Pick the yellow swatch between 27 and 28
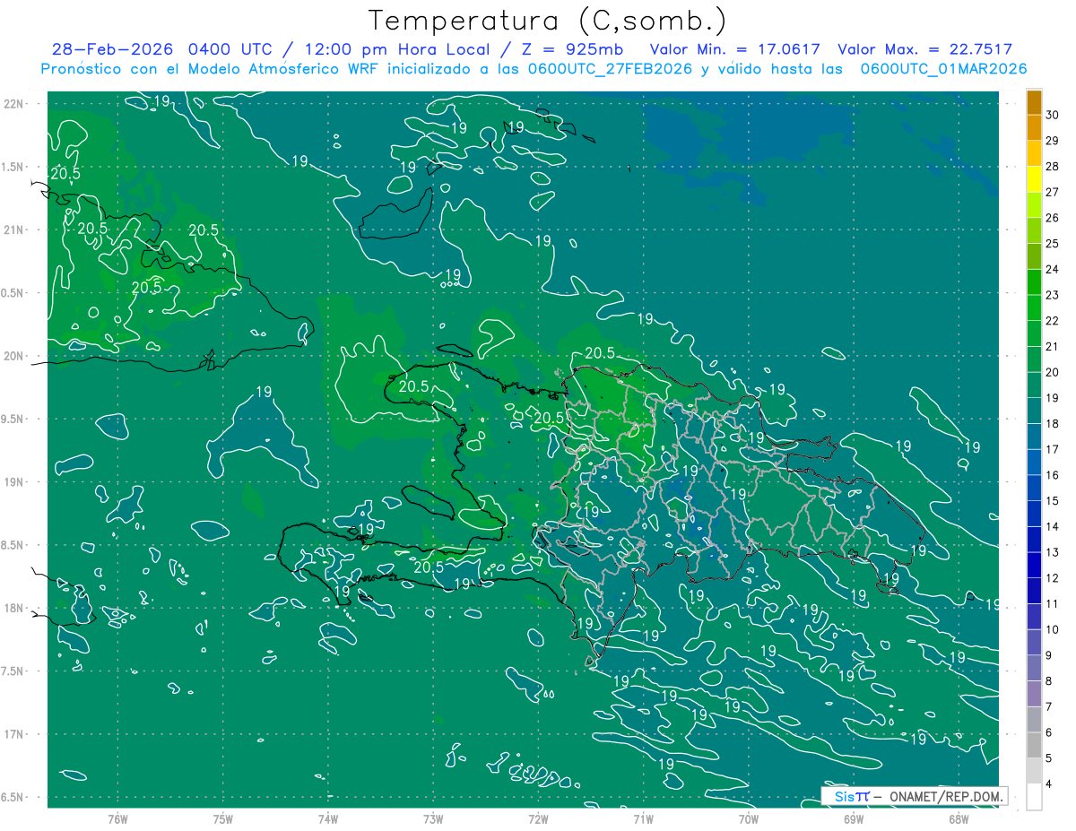 [1034, 179]
